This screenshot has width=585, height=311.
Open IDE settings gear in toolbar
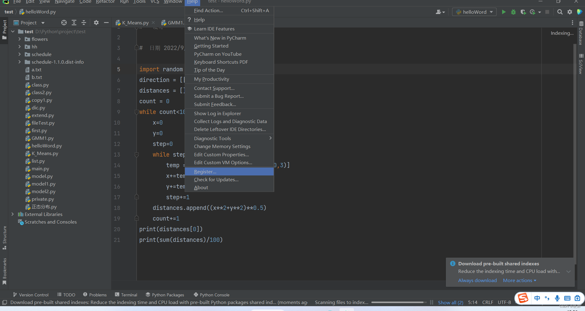(x=570, y=12)
